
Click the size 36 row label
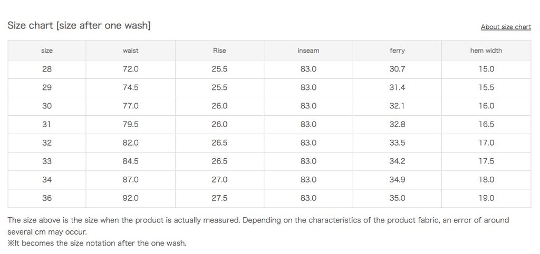coord(47,198)
